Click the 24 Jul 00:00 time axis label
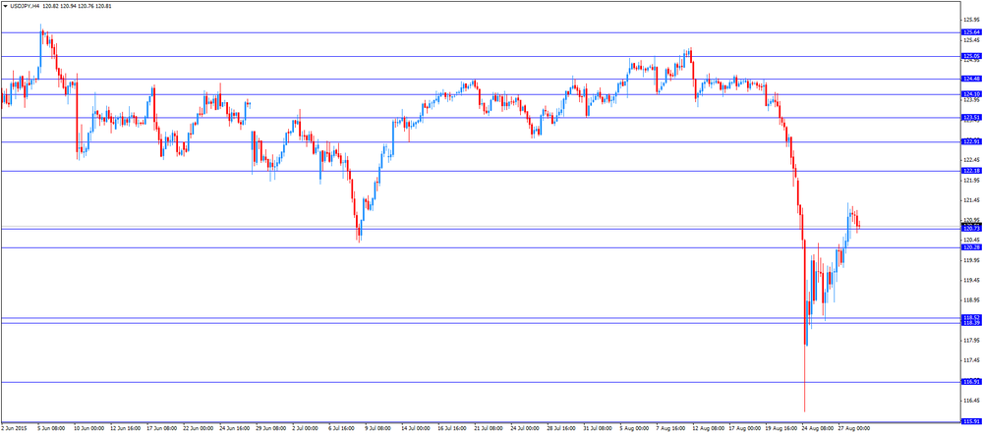 click(525, 429)
